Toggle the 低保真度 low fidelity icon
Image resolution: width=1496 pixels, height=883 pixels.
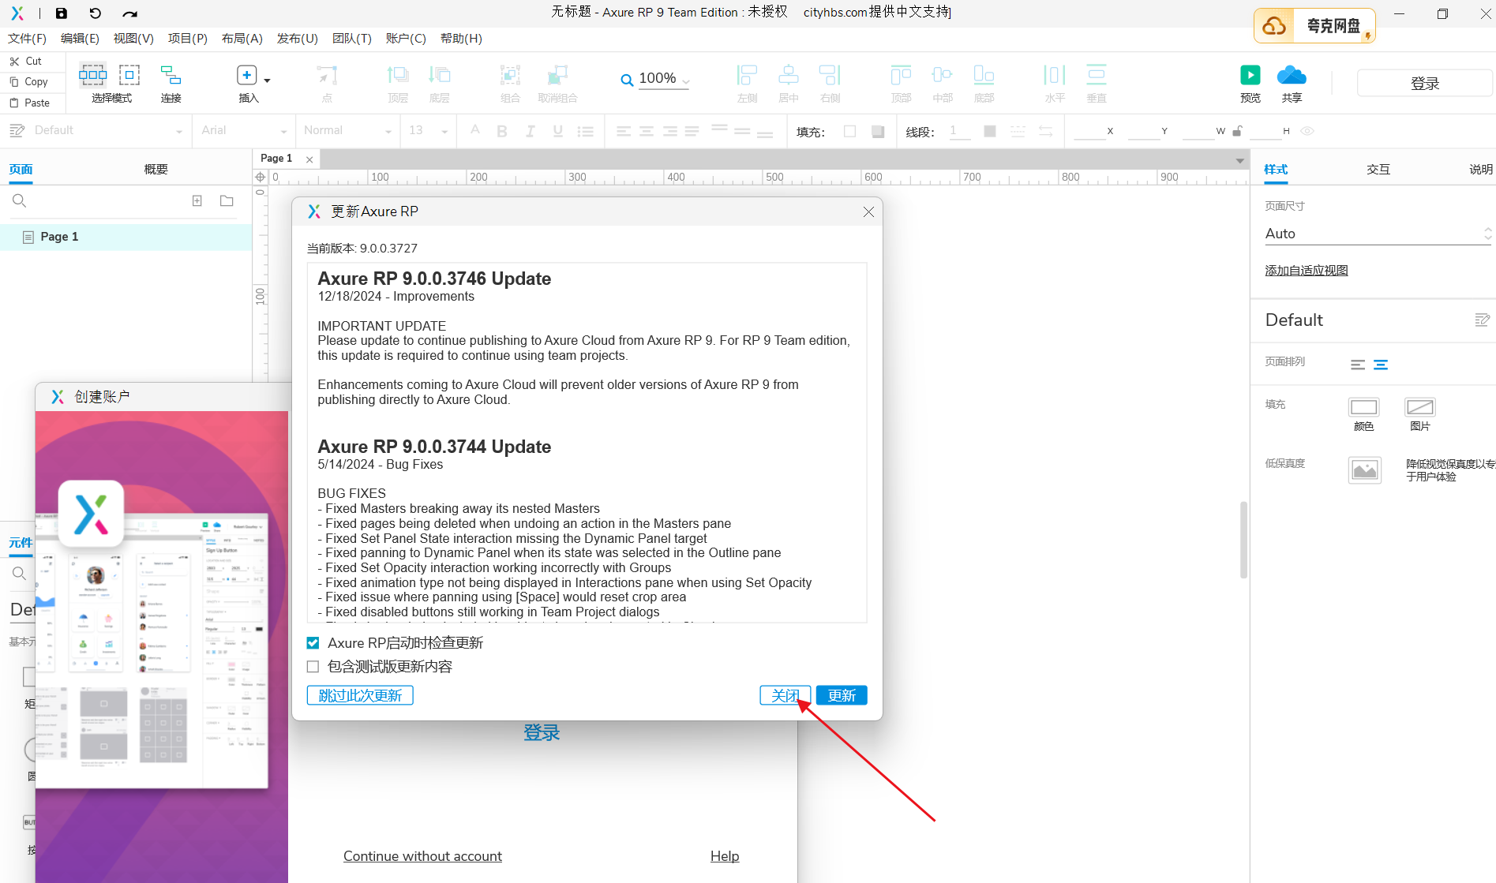click(x=1365, y=470)
